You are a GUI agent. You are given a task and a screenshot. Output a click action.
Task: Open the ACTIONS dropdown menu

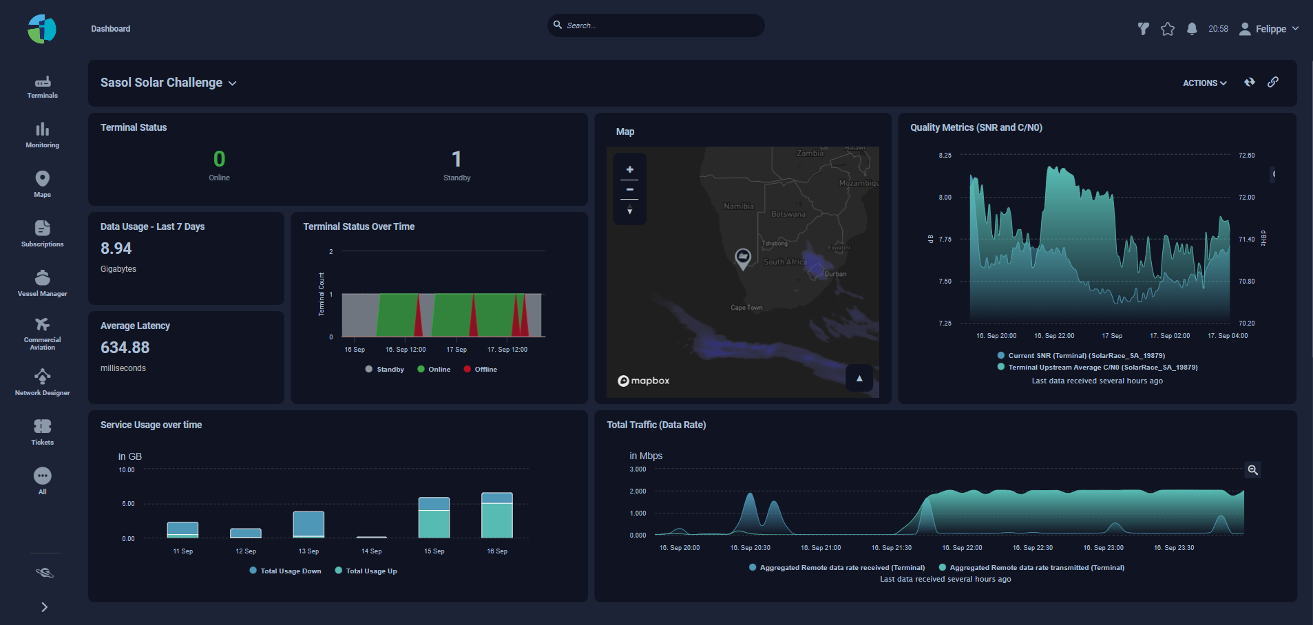click(x=1204, y=83)
